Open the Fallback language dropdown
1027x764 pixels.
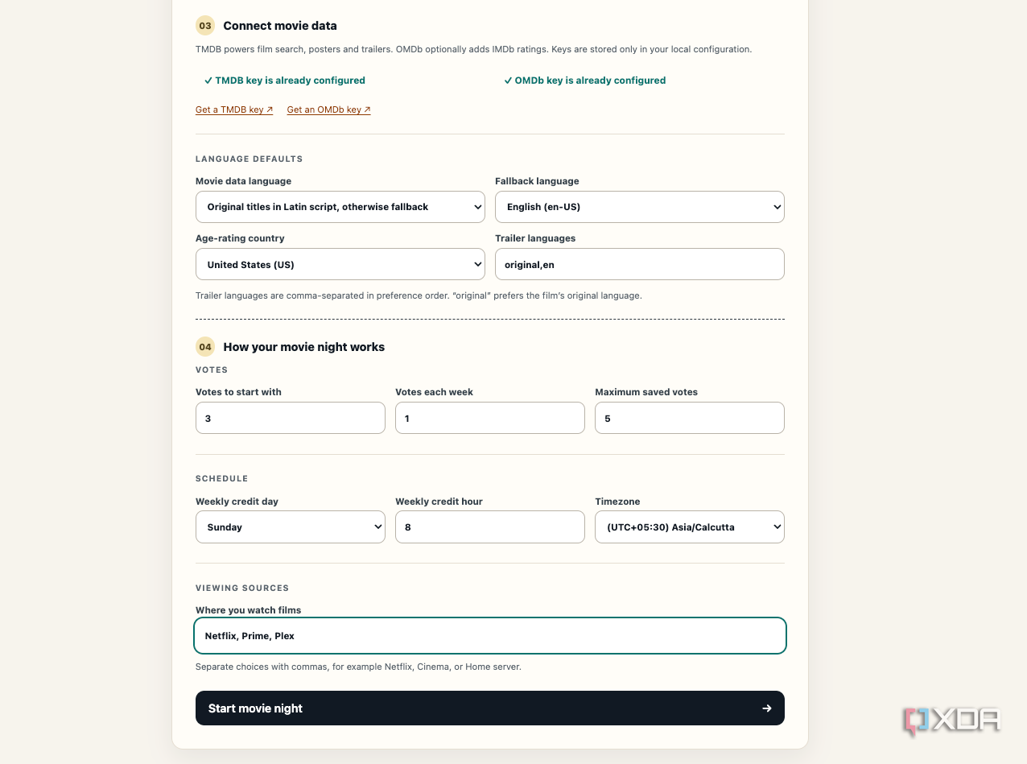click(640, 207)
